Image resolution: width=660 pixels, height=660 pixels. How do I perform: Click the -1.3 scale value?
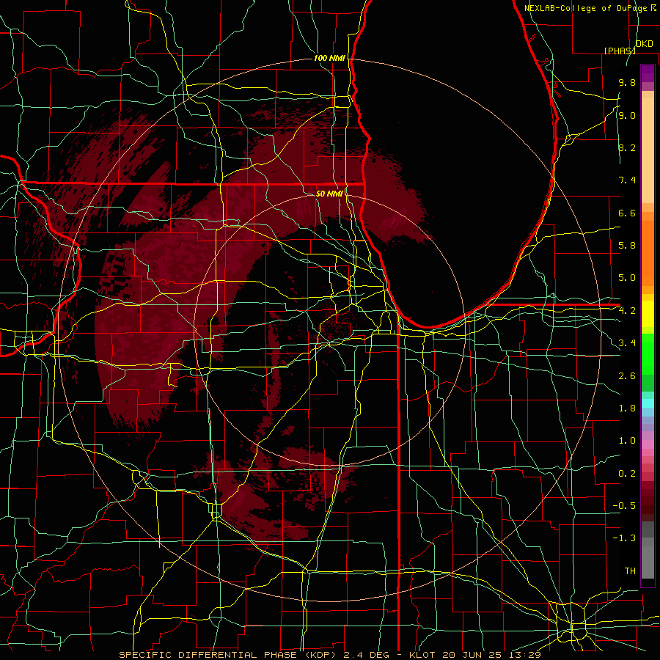pyautogui.click(x=624, y=538)
